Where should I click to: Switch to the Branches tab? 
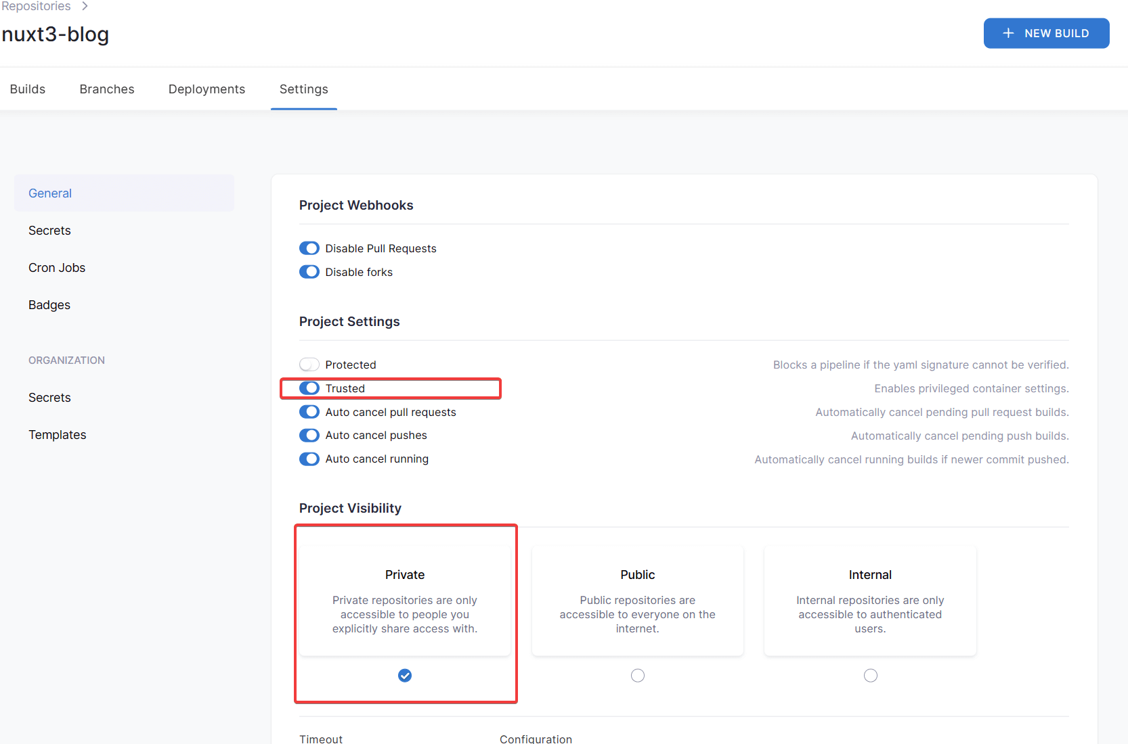pos(107,89)
